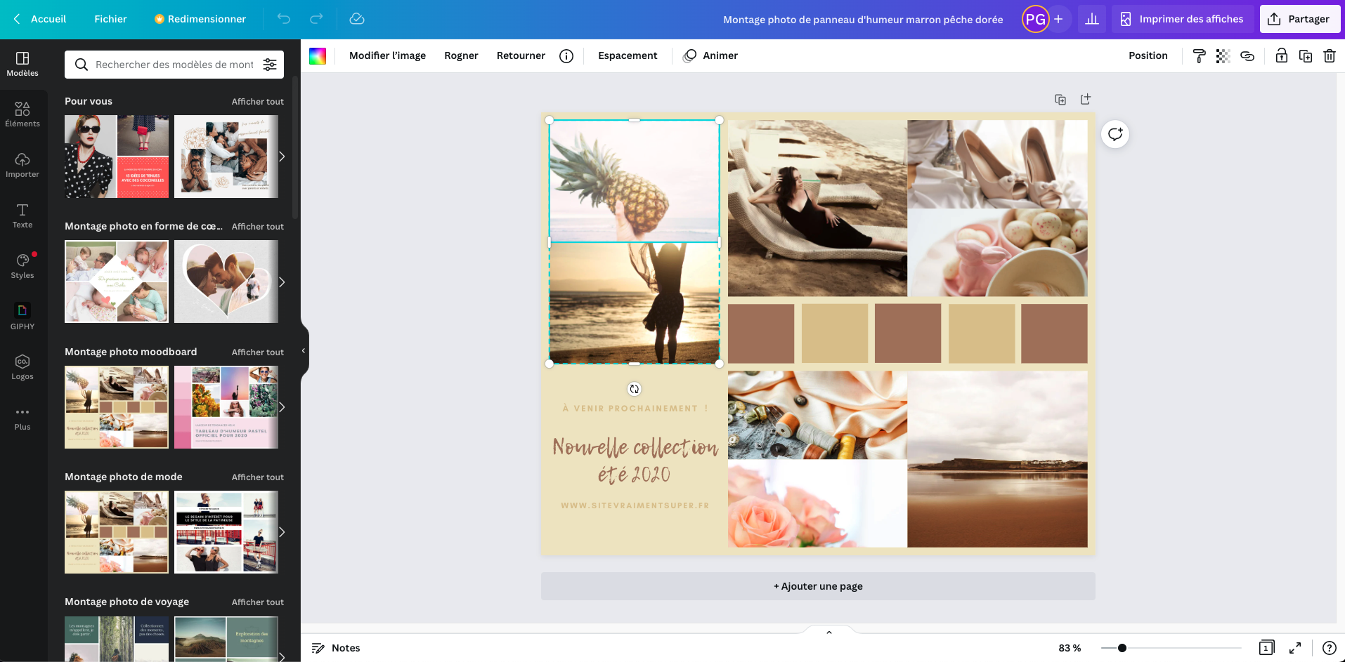
Task: Click the PG profile avatar
Action: (x=1035, y=19)
